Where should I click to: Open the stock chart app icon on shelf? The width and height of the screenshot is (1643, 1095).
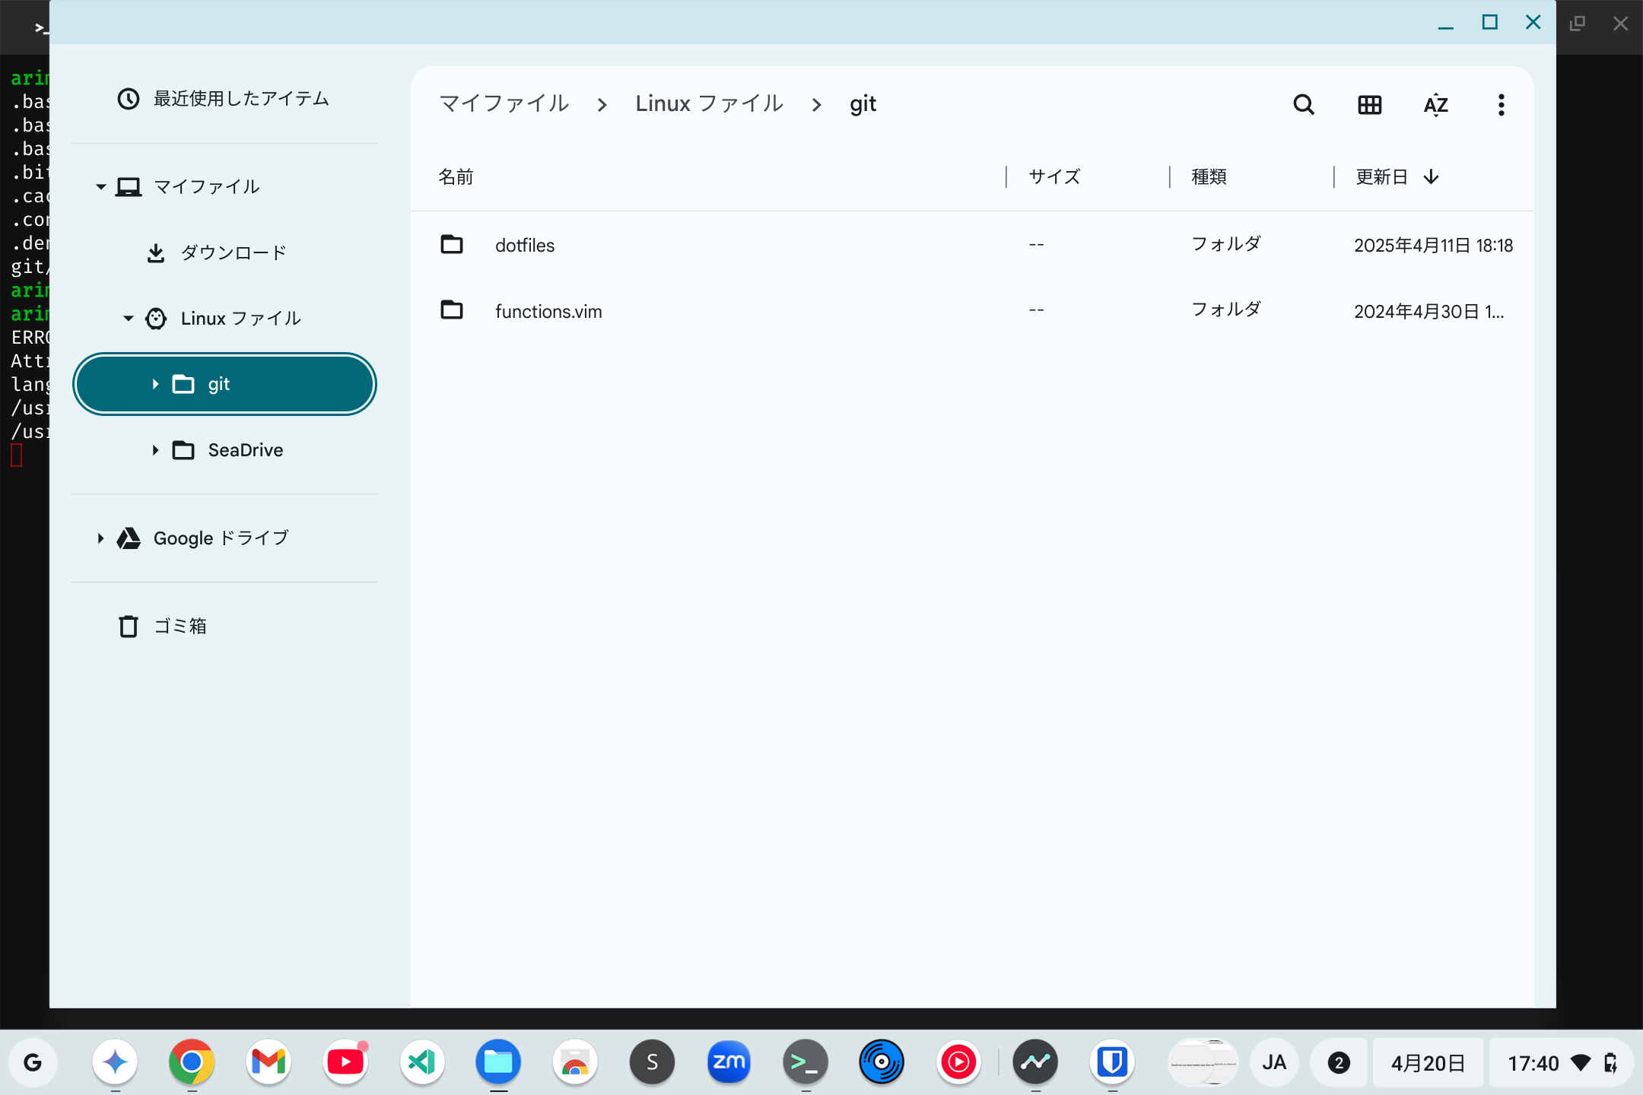coord(1035,1062)
